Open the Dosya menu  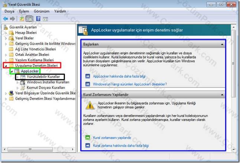coord(9,11)
